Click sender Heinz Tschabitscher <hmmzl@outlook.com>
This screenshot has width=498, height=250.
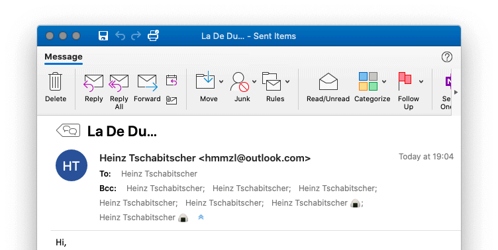pyautogui.click(x=205, y=158)
